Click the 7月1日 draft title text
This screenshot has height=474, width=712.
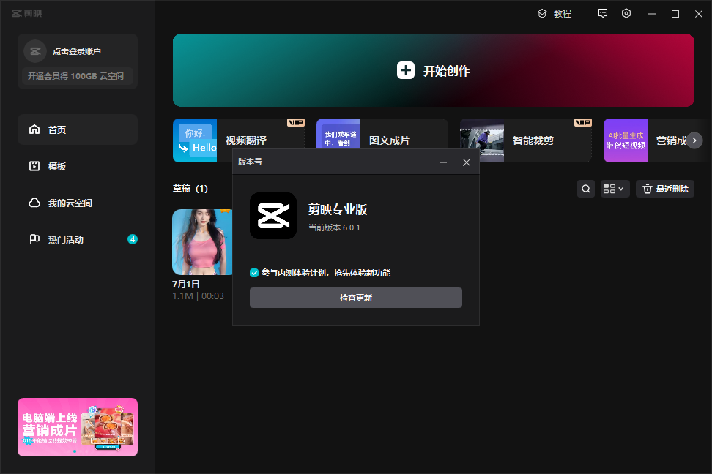pos(186,284)
